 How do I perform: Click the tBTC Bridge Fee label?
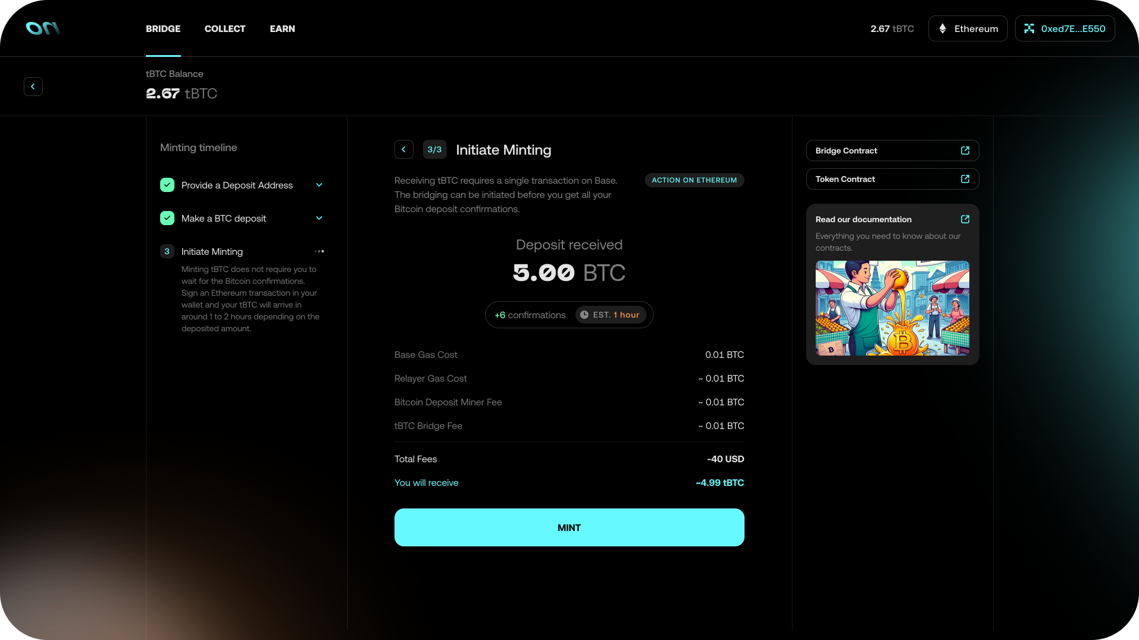pos(428,425)
